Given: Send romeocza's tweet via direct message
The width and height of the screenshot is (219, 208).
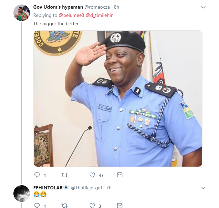Looking at the screenshot, I should pos(119,175).
